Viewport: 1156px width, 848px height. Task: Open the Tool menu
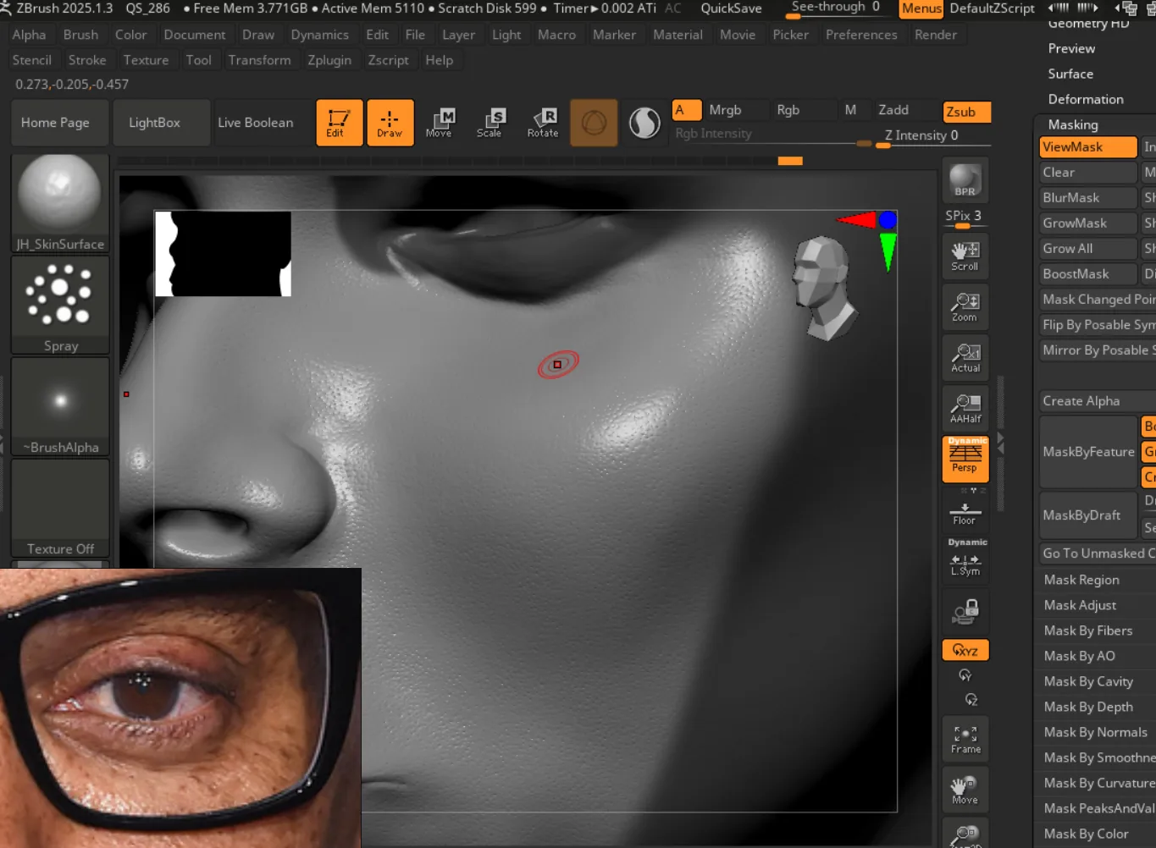(x=199, y=59)
